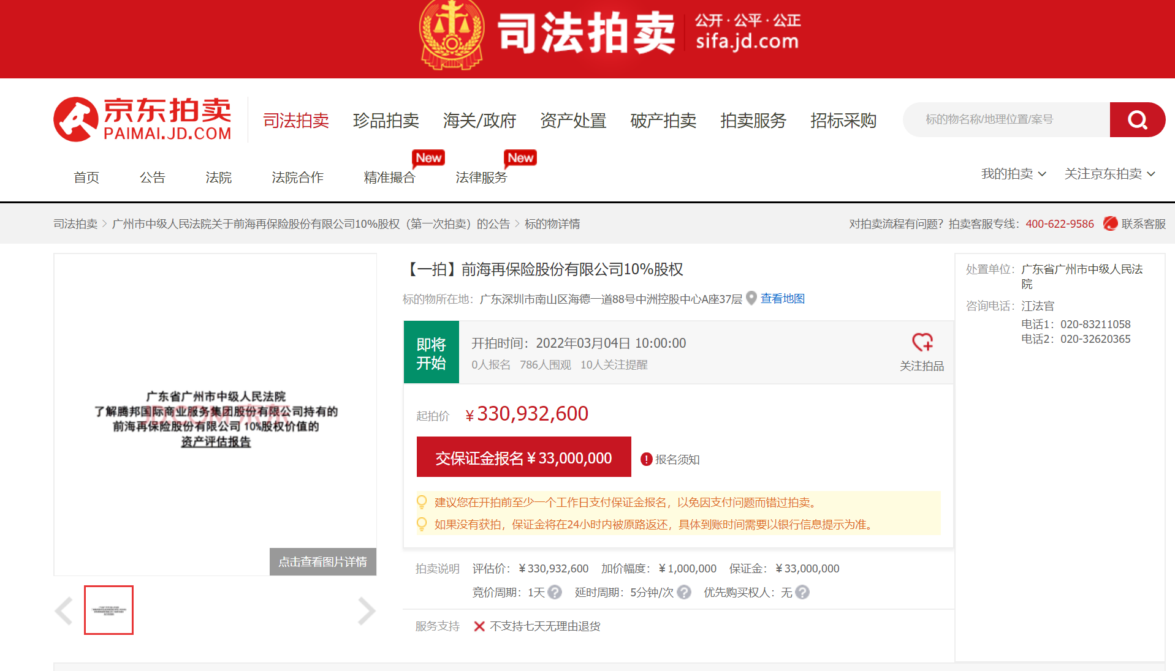Click the 关注拍品 label
Image resolution: width=1175 pixels, height=671 pixels.
[x=922, y=366]
